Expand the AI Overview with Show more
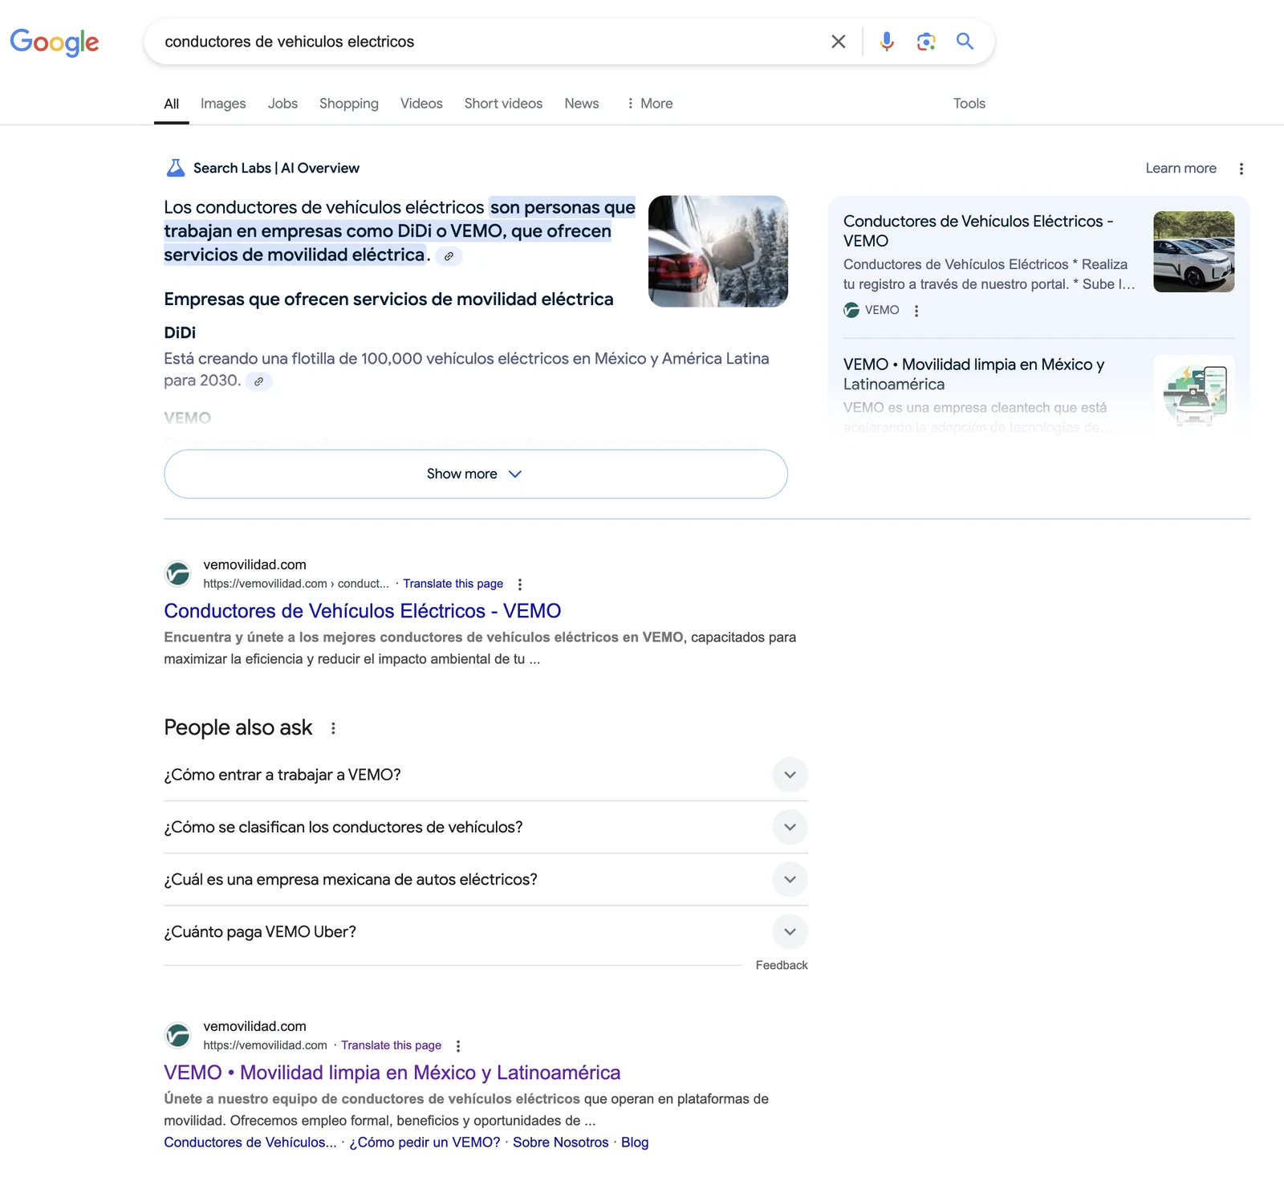Viewport: 1284px width, 1185px height. pos(474,474)
